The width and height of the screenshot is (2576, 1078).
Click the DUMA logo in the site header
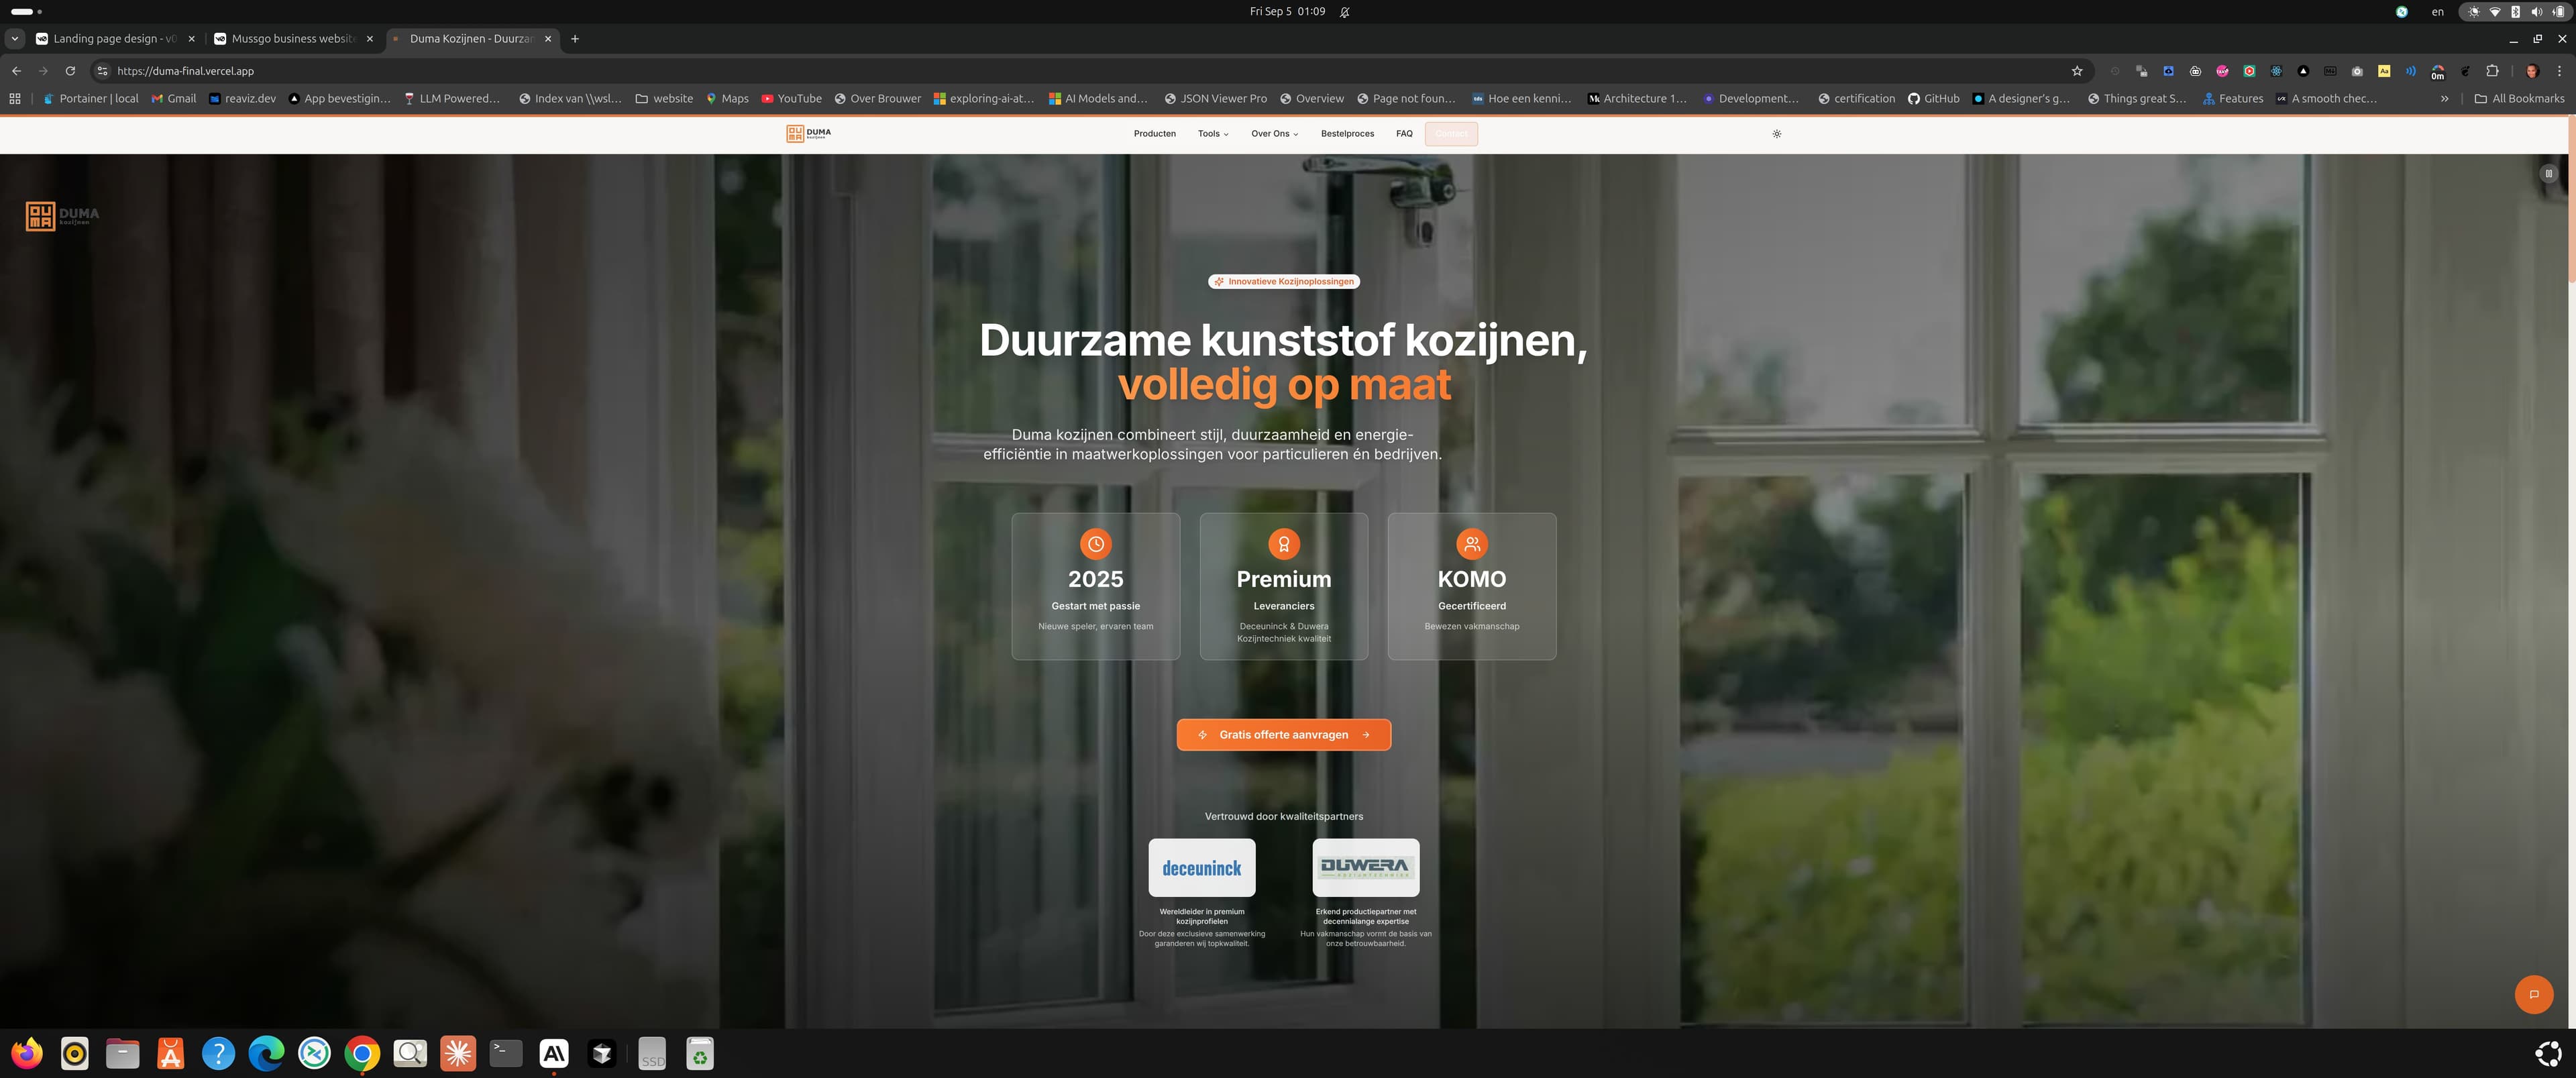pos(808,133)
